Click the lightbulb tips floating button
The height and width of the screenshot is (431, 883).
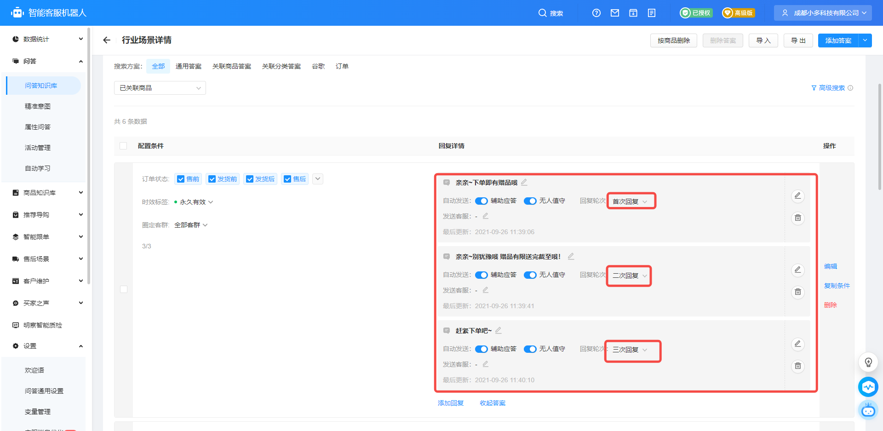click(x=868, y=362)
